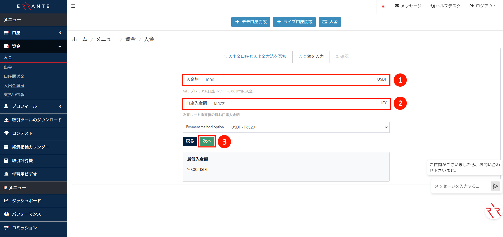The height and width of the screenshot is (237, 503).
Task: Open 学習用ビデオ via its icon
Action: [x=7, y=174]
